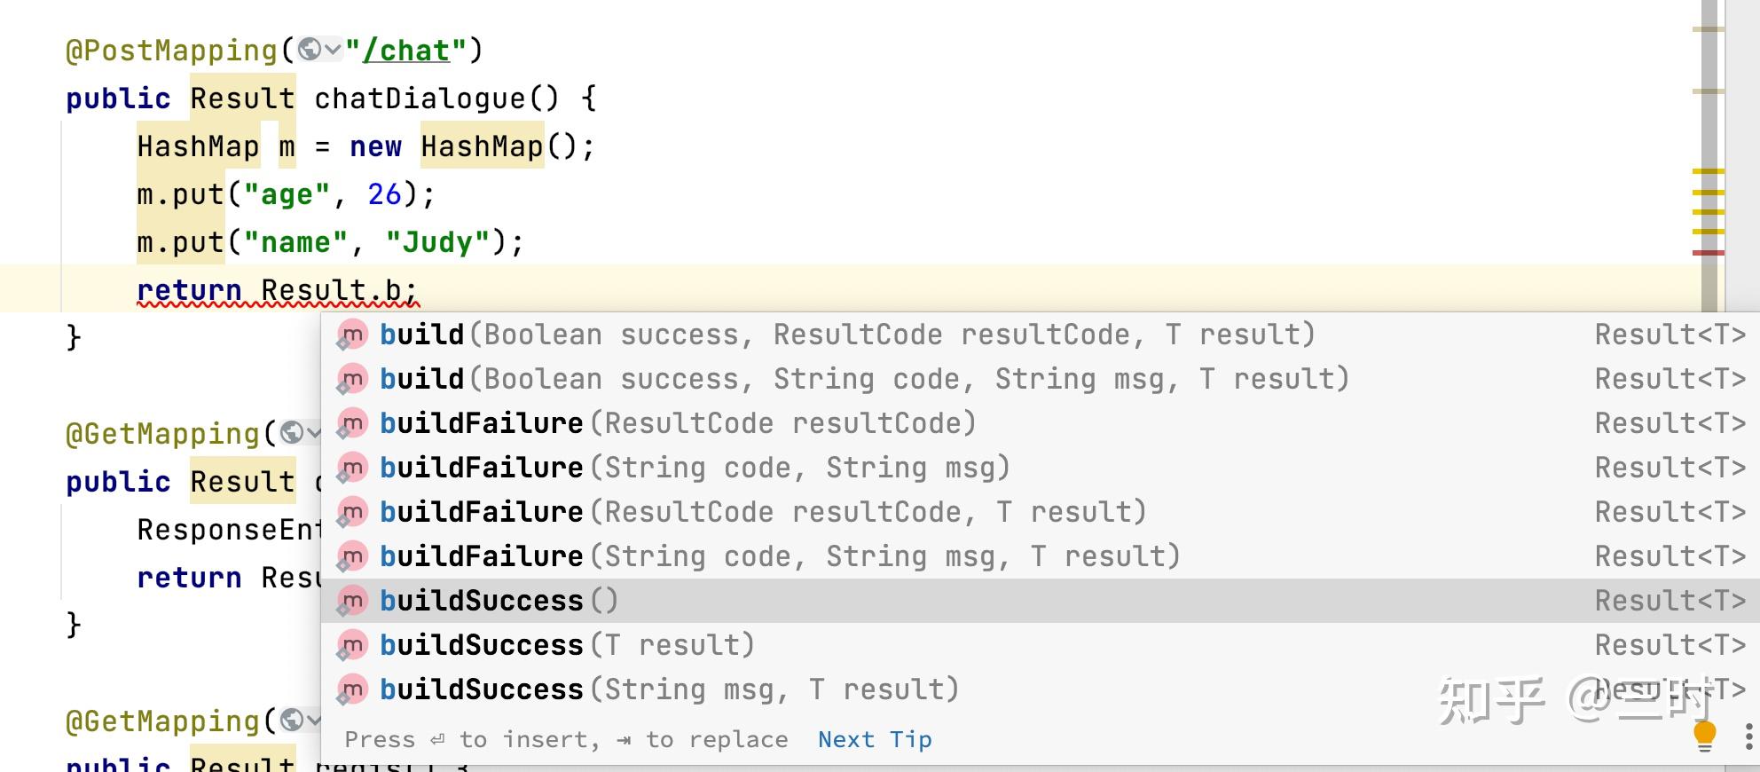Click method icon of buildSuccess(String msg, T result)
1760x772 pixels.
coord(352,689)
